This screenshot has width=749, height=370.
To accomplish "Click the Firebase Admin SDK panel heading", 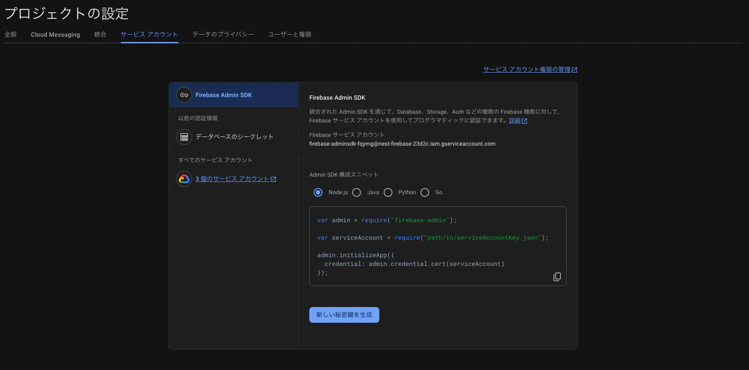I will tap(337, 98).
